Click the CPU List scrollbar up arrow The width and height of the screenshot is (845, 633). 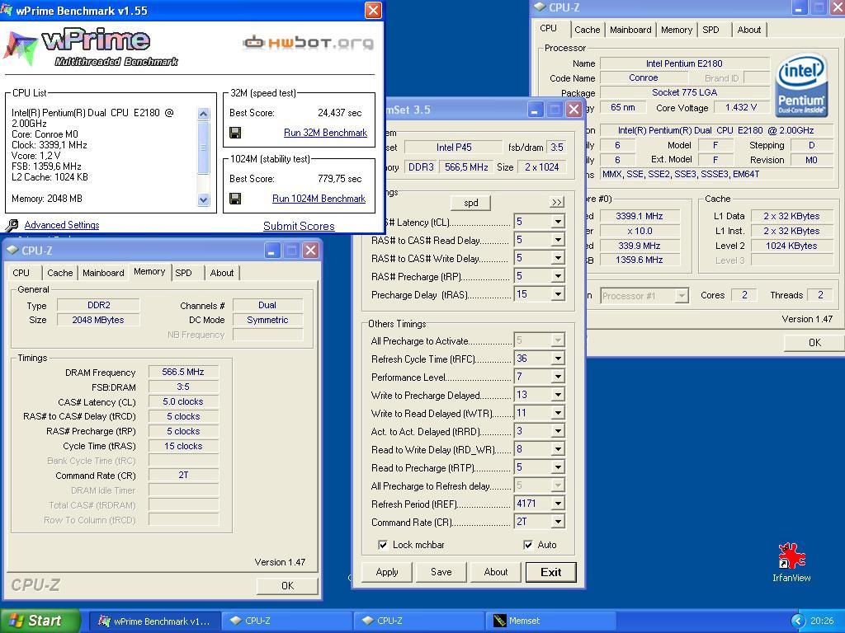coord(203,114)
